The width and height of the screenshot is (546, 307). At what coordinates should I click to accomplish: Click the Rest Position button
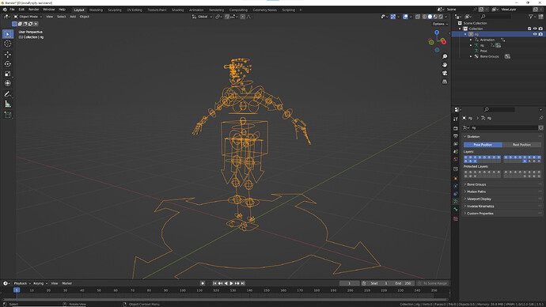(521, 145)
